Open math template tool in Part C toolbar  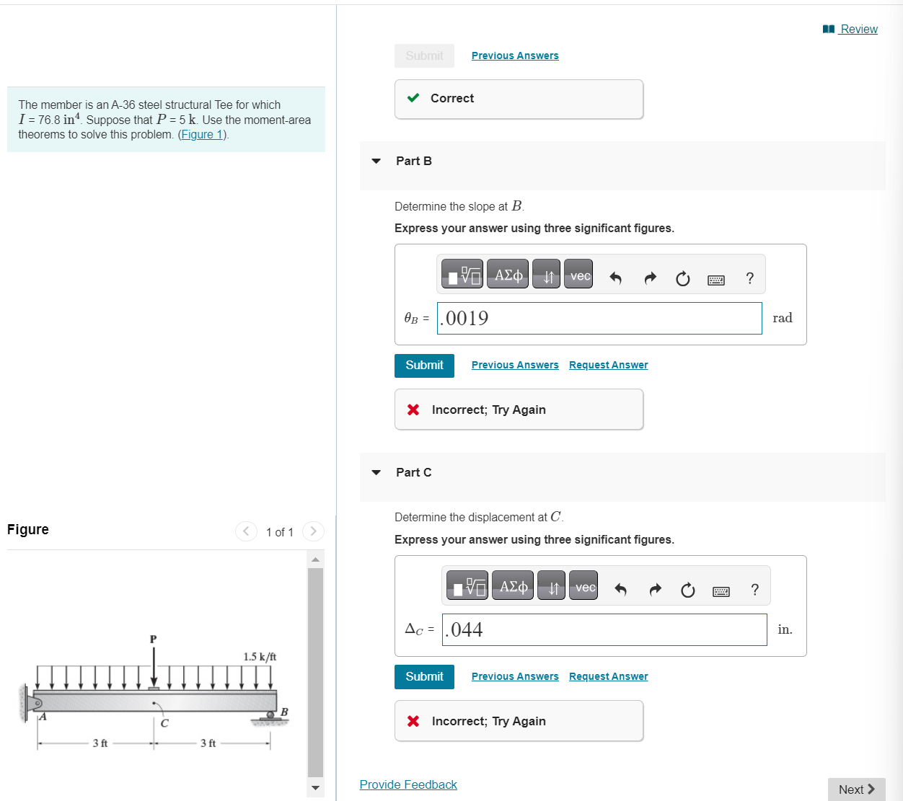tap(467, 585)
